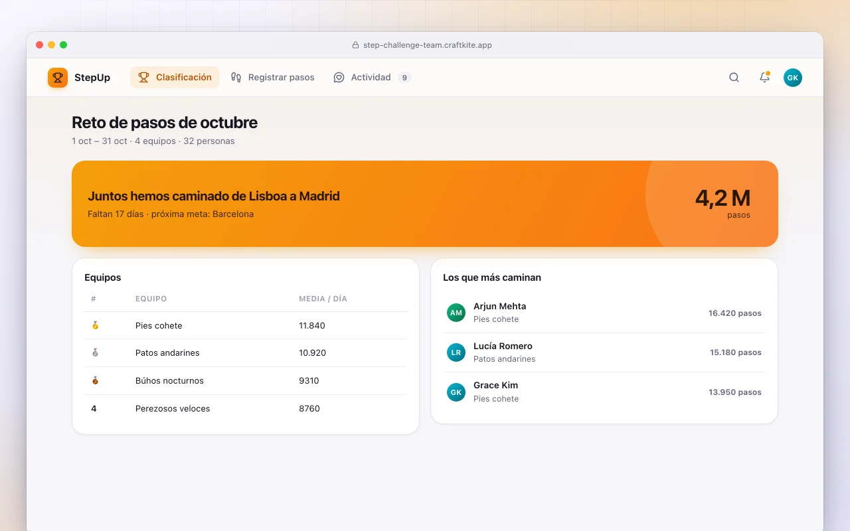Viewport: 850px width, 531px height.
Task: Click the 16.420 pasos count
Action: tap(735, 313)
